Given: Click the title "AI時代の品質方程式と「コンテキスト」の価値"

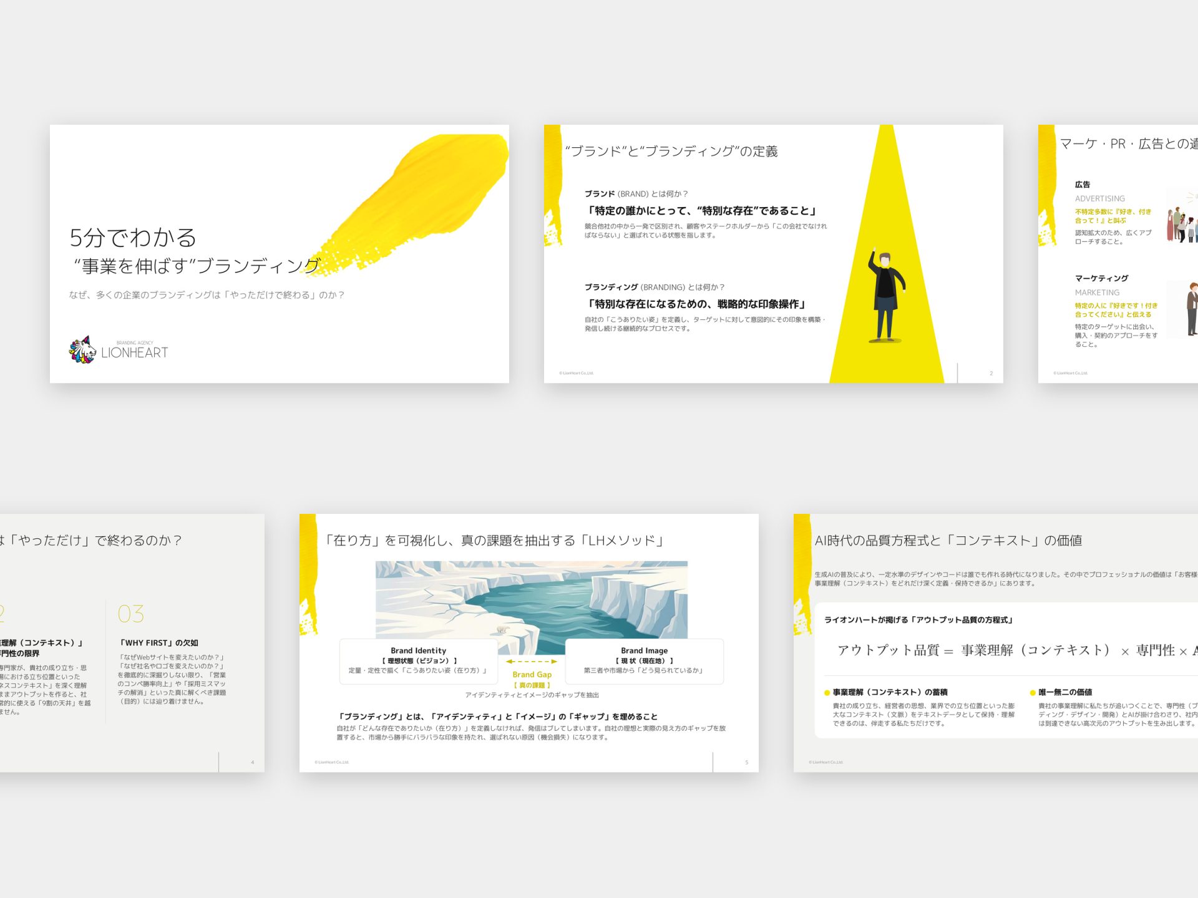Looking at the screenshot, I should pyautogui.click(x=948, y=540).
